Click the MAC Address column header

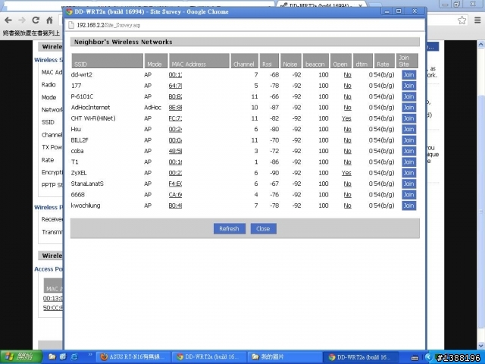[x=199, y=61]
